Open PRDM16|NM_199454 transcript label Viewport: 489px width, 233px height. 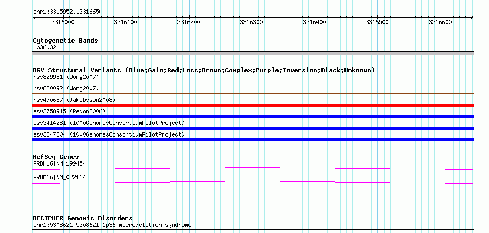(x=59, y=163)
